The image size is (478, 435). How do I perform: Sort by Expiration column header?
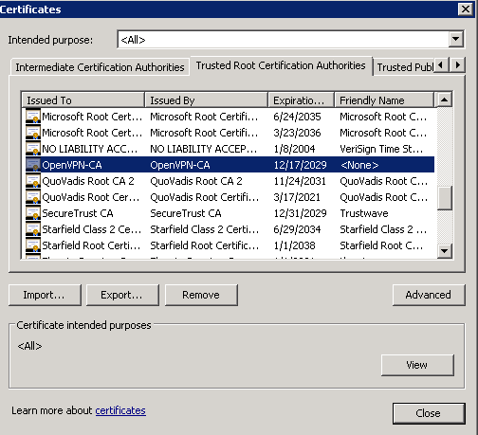pyautogui.click(x=301, y=100)
